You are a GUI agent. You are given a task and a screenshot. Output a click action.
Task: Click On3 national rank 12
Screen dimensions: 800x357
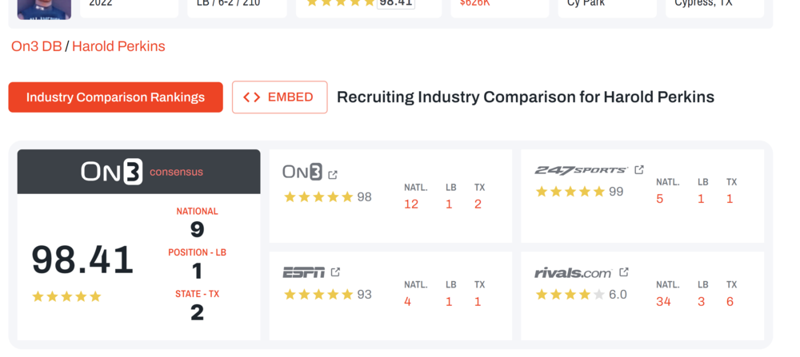point(411,204)
